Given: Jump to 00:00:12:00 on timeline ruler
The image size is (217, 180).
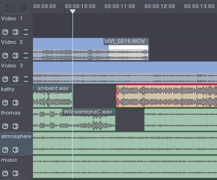Looking at the screenshot, I should pyautogui.click(x=160, y=6).
